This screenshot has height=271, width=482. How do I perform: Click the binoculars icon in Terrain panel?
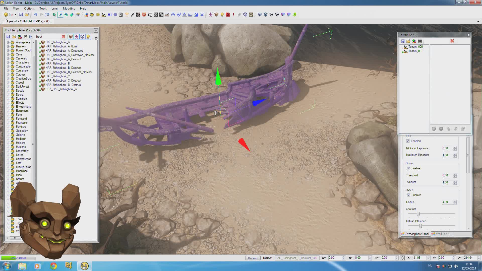click(x=420, y=41)
